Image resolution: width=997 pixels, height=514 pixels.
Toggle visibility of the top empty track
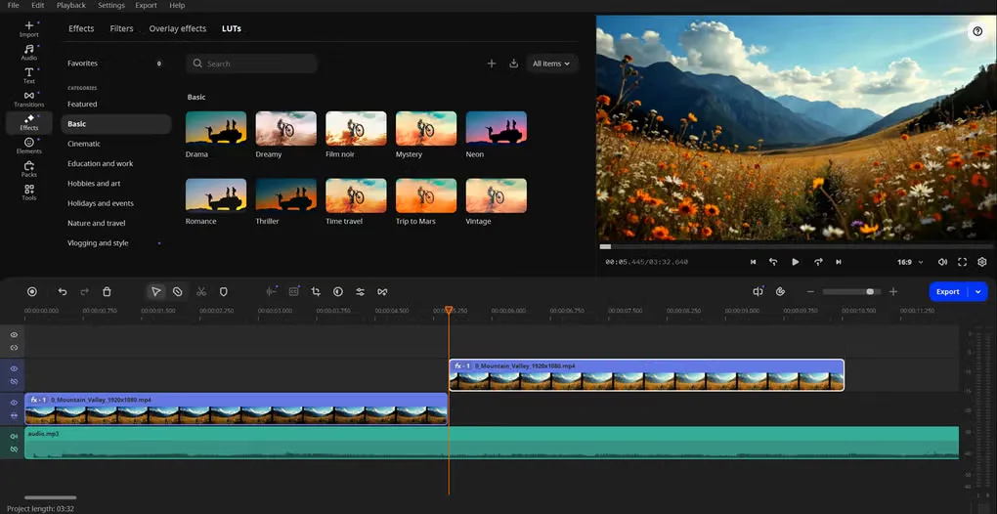[14, 335]
